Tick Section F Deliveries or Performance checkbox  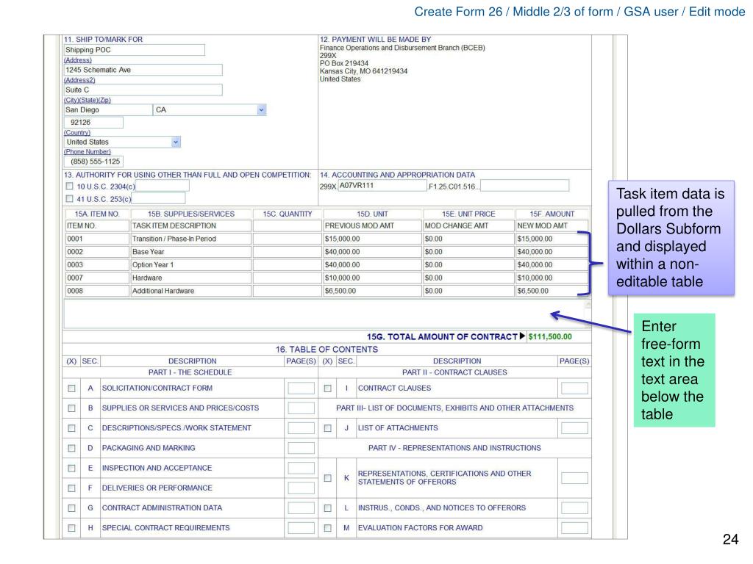coord(71,488)
